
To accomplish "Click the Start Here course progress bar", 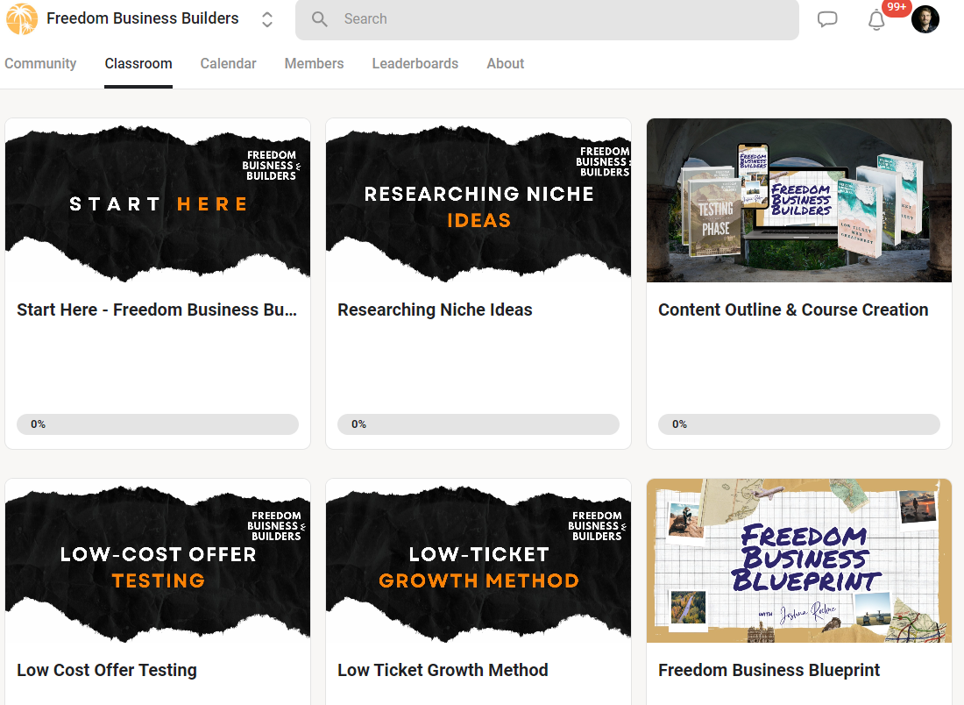I will (x=158, y=424).
